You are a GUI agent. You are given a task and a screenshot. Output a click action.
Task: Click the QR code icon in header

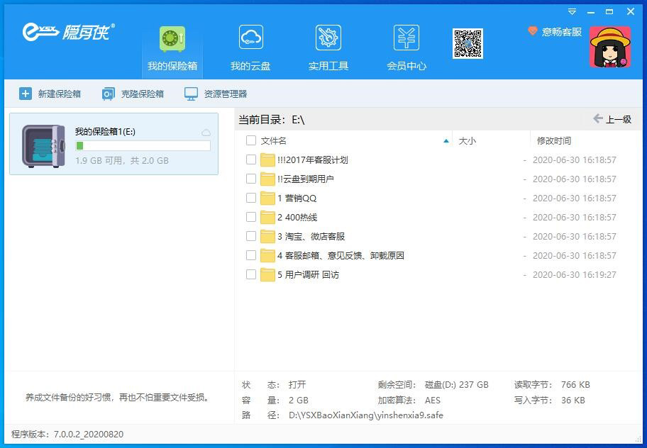point(468,44)
